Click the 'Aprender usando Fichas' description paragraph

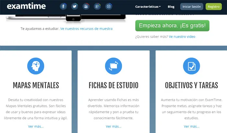pos(113,109)
